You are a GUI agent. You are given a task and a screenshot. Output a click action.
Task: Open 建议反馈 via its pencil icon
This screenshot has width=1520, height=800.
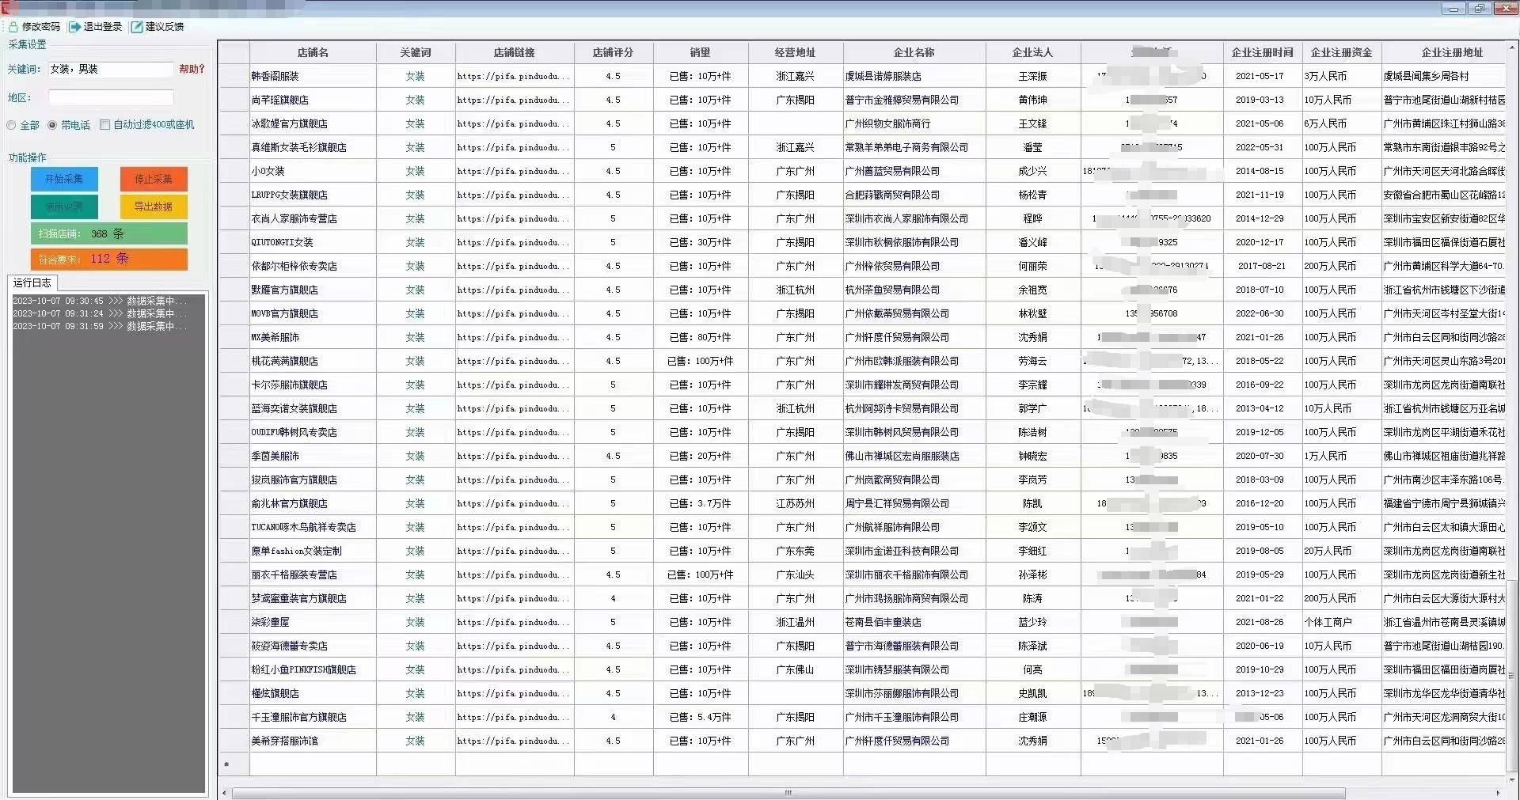pos(137,27)
